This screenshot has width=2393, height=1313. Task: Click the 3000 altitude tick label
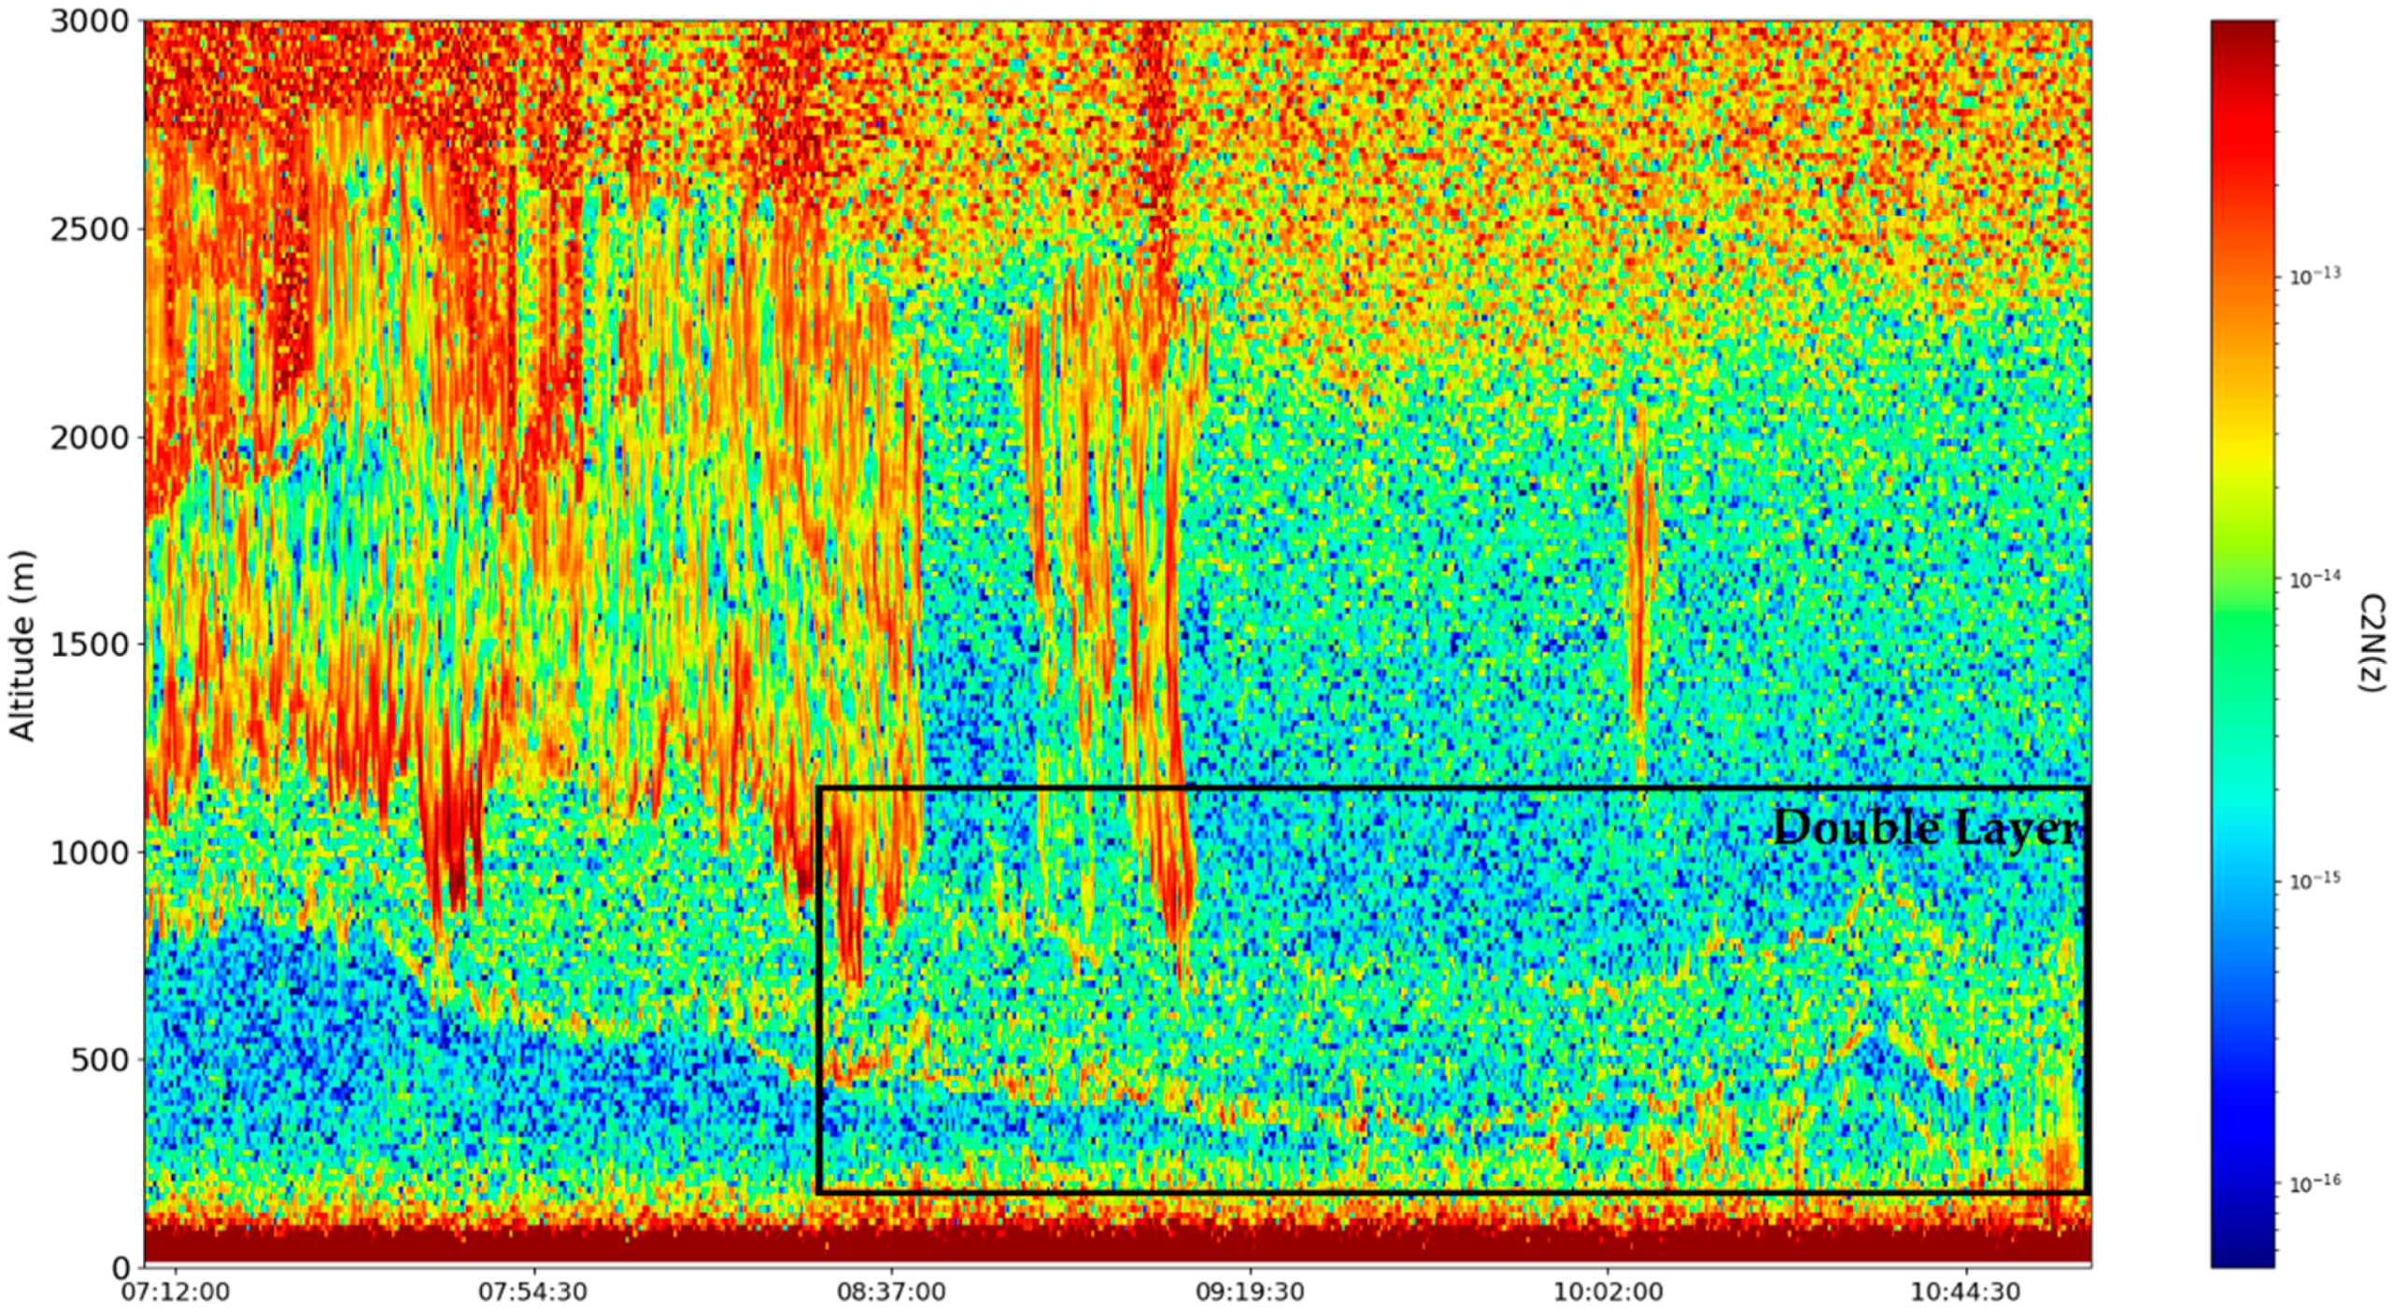point(89,21)
